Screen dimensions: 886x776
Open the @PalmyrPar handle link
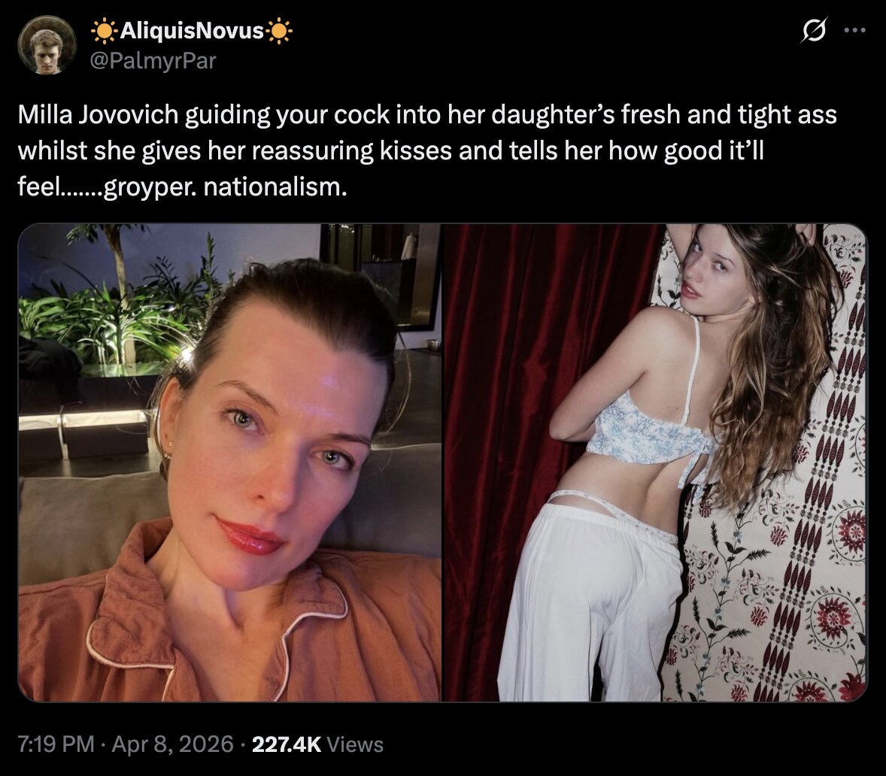pos(153,60)
